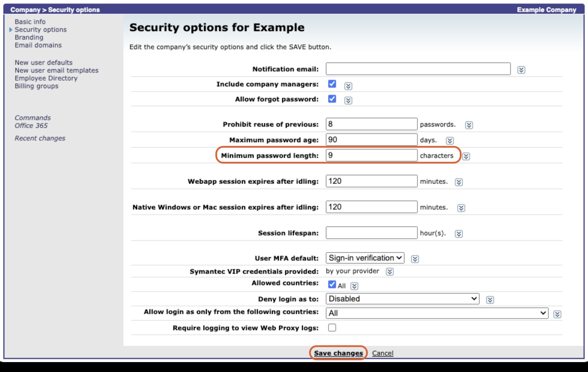Expand help icon for Maximum password age

(450, 141)
